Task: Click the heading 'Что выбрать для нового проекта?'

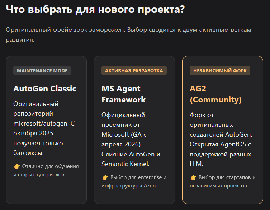Action: pos(95,10)
